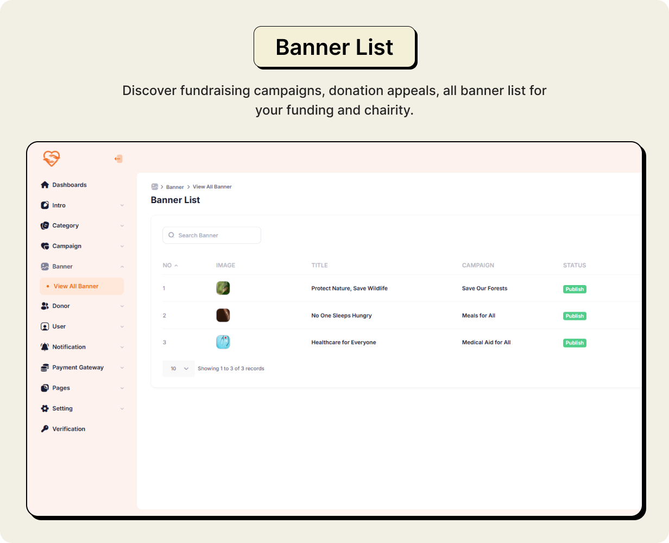The width and height of the screenshot is (669, 543).
Task: Toggle the NO column sort order
Action: [x=171, y=265]
